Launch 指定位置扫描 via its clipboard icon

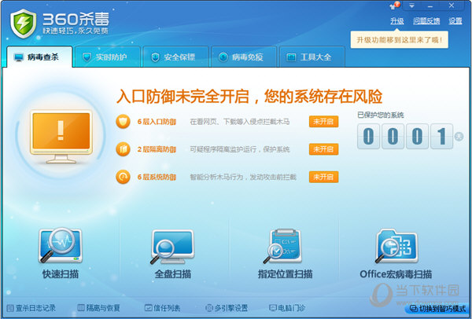[x=283, y=246]
